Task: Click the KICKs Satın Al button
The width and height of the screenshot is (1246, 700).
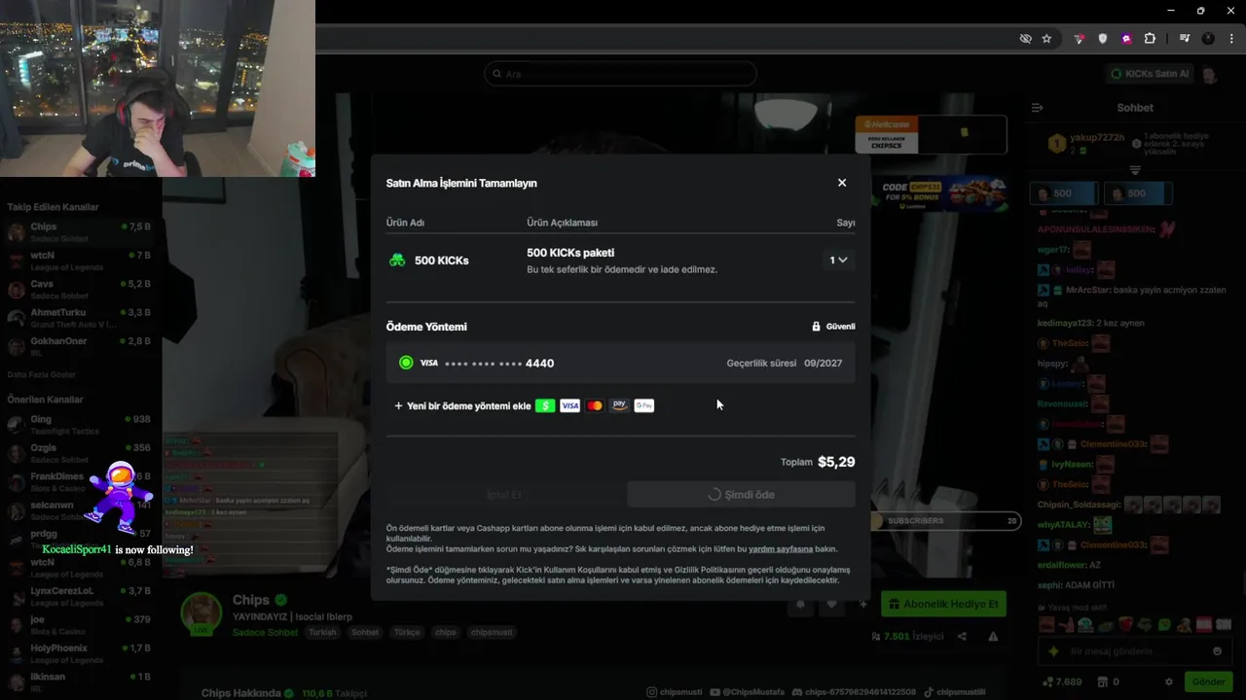Action: pyautogui.click(x=1150, y=74)
